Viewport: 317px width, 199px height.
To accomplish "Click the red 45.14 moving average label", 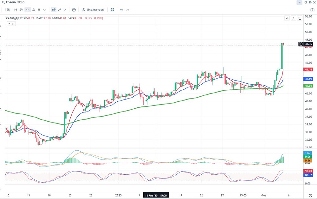I will pyautogui.click(x=308, y=69).
